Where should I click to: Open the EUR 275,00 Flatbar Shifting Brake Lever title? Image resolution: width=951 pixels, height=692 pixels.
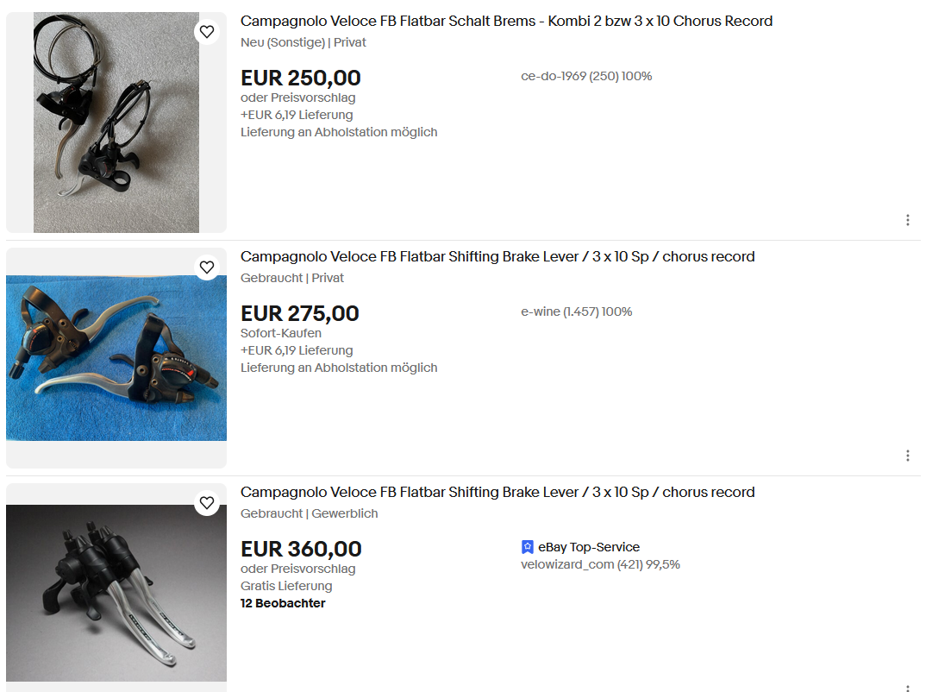(x=497, y=256)
